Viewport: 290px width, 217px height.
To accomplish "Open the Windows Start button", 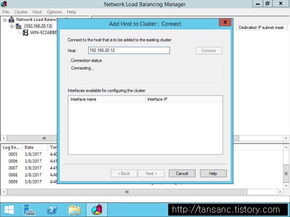I will 9,210.
